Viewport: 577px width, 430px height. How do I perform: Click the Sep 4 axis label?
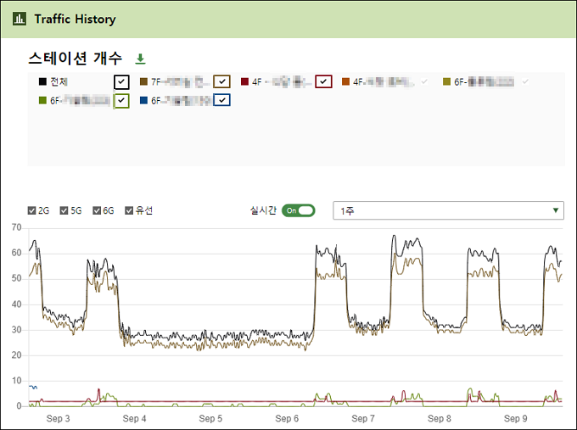(134, 418)
